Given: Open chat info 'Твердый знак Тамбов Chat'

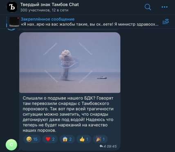Looking at the screenshot, I should (49, 4).
